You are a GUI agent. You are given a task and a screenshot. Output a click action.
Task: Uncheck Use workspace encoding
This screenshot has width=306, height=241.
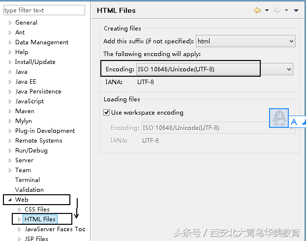pos(106,113)
